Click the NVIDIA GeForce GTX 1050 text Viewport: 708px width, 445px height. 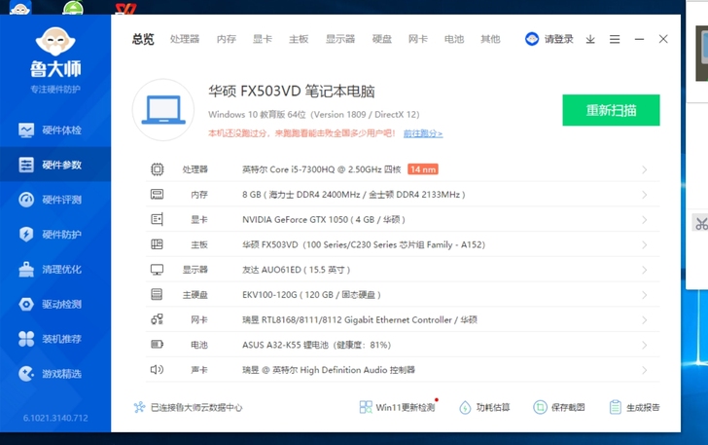pos(324,220)
